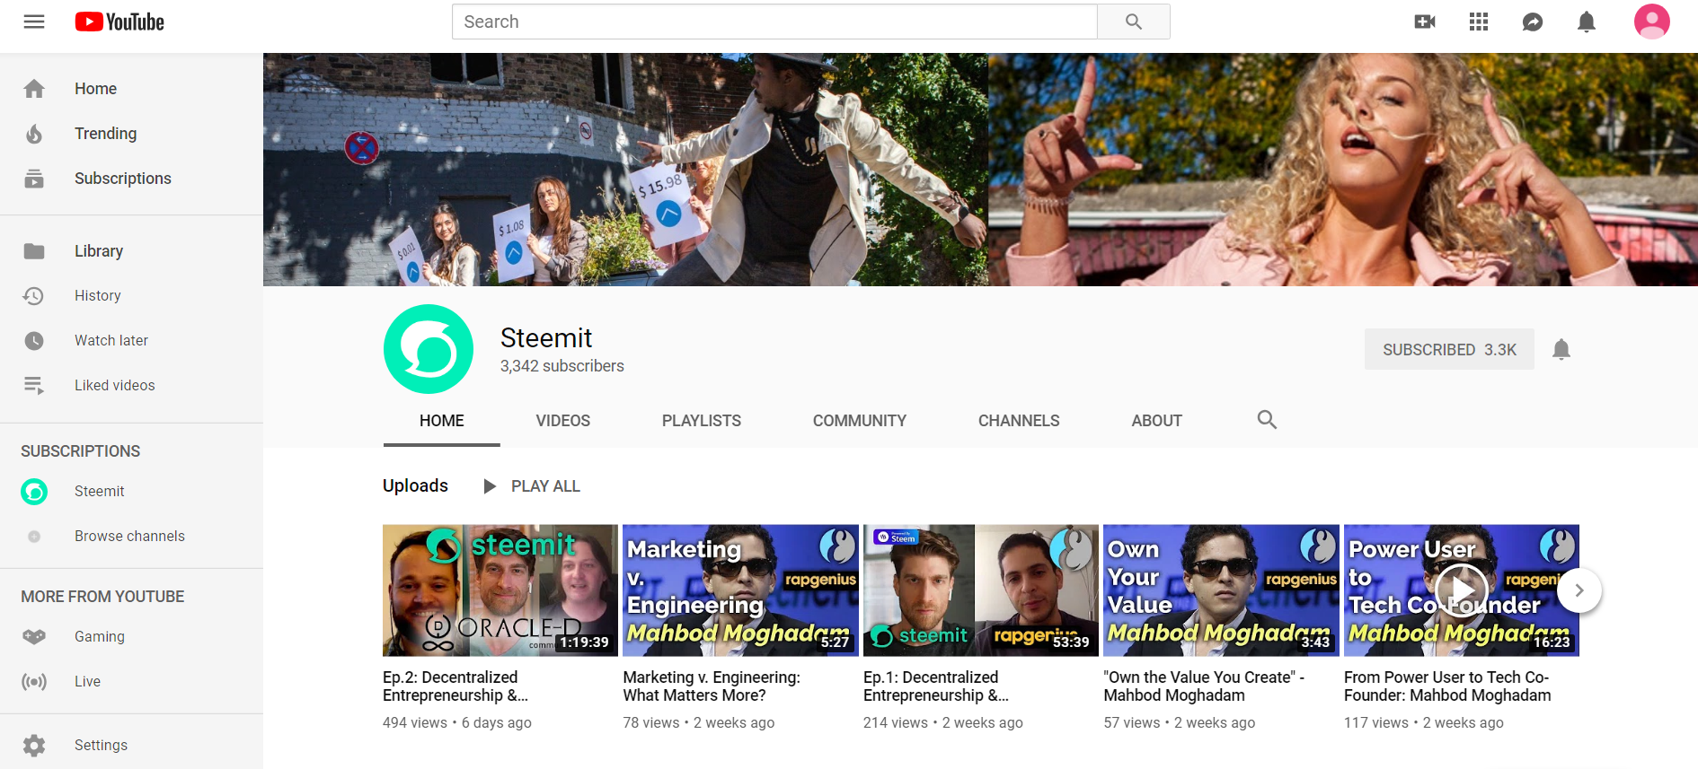
Task: Open Power User to Tech Co-Founder thumbnail
Action: point(1462,590)
